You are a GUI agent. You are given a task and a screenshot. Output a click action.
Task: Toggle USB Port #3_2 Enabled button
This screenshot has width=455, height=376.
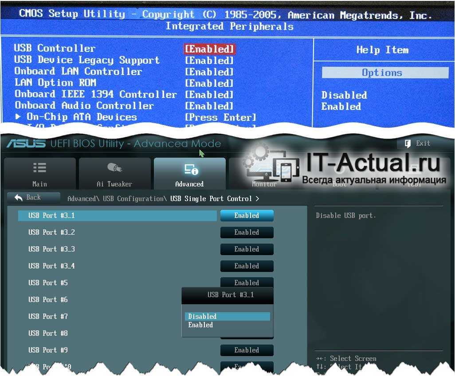[247, 232]
